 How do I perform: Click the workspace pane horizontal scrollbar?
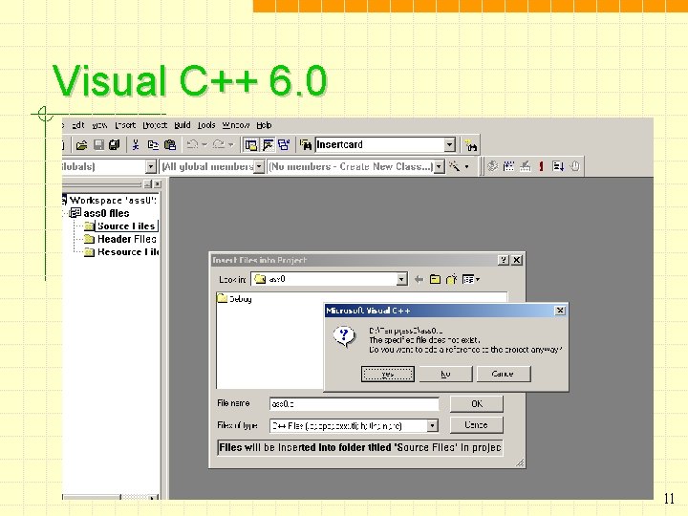point(110,497)
